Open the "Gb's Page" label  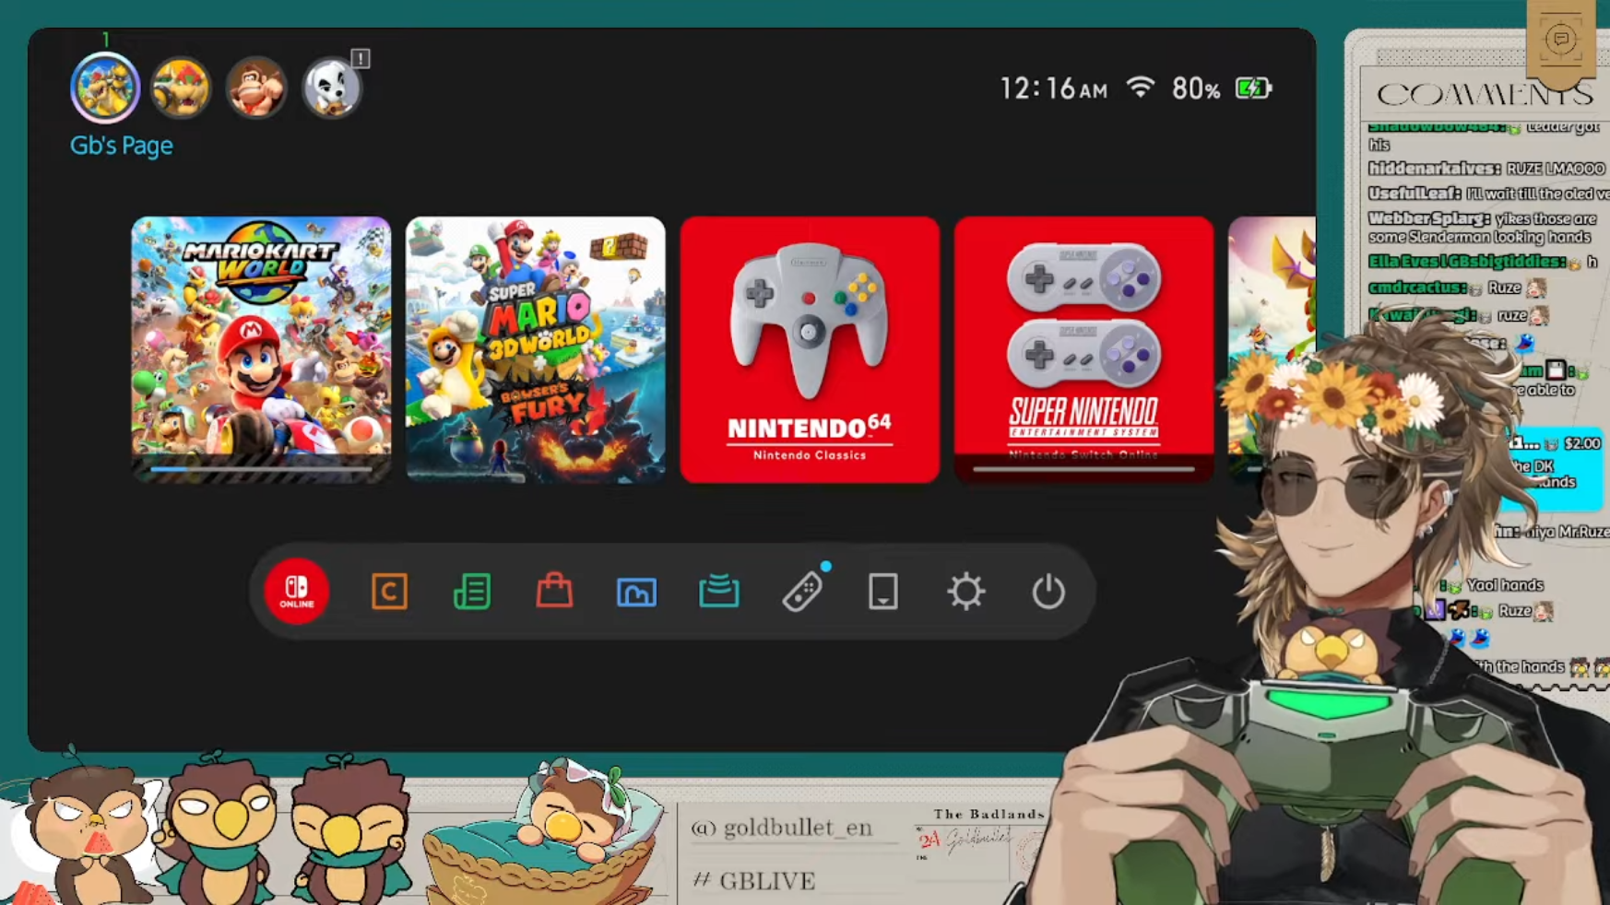click(122, 146)
